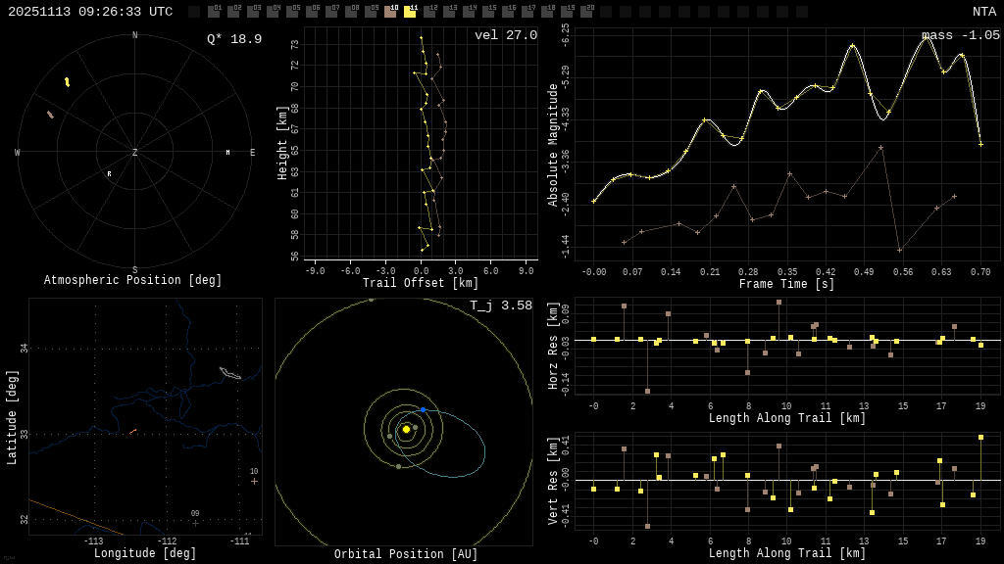This screenshot has width=1004, height=564.
Task: Click the yellow meteor track in polar plot
Action: click(x=67, y=82)
